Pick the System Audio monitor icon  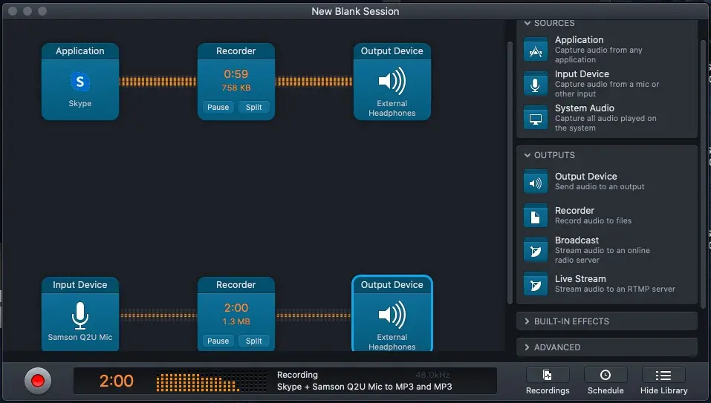point(535,118)
